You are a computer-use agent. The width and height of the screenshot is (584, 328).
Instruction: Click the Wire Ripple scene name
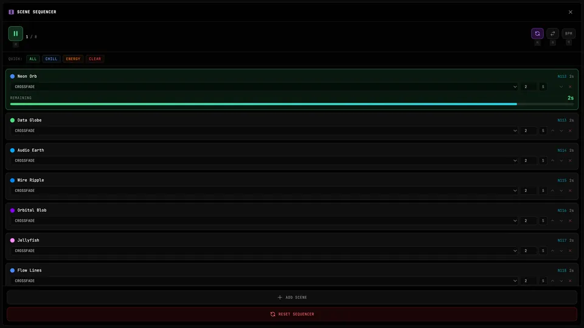tap(30, 180)
